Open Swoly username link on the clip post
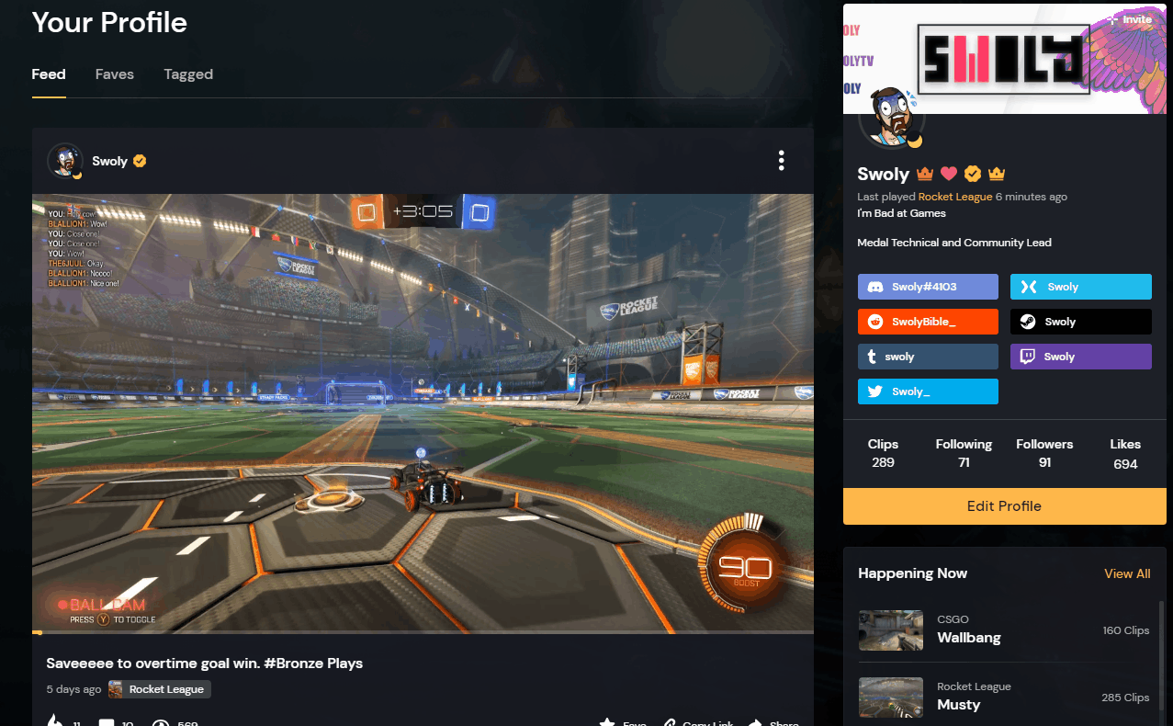 pyautogui.click(x=109, y=161)
